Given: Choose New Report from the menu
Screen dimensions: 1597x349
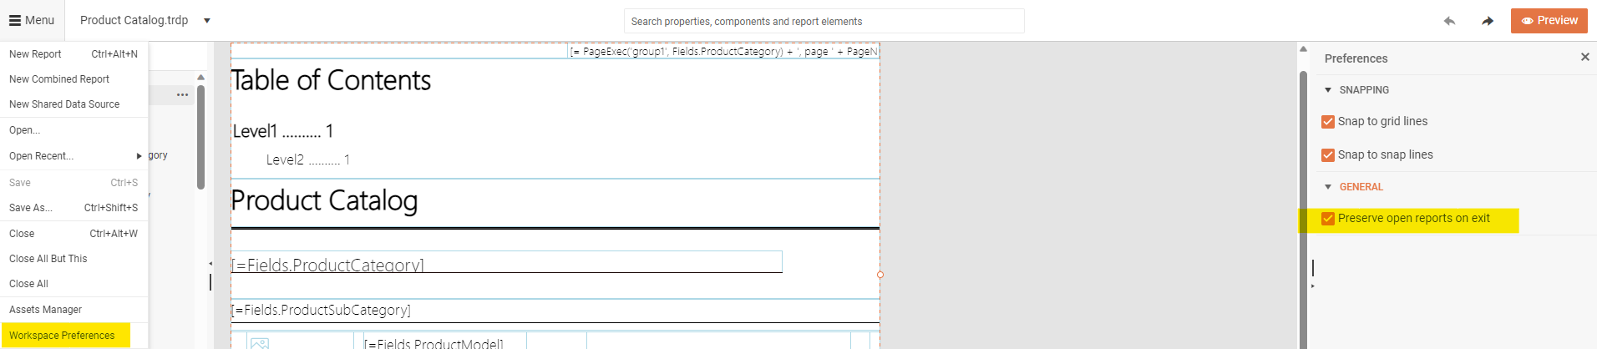Looking at the screenshot, I should 74,54.
